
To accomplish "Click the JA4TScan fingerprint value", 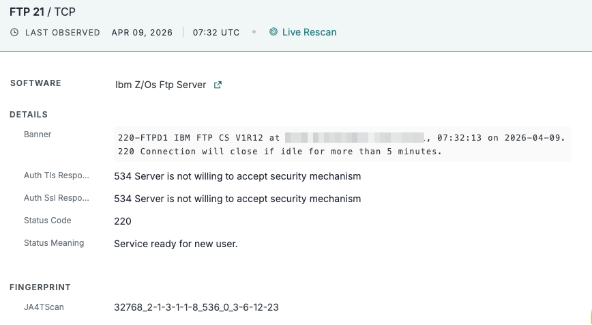I will [196, 307].
